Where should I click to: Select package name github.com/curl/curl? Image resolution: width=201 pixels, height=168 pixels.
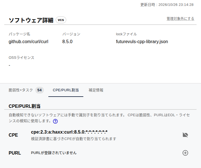(29, 42)
